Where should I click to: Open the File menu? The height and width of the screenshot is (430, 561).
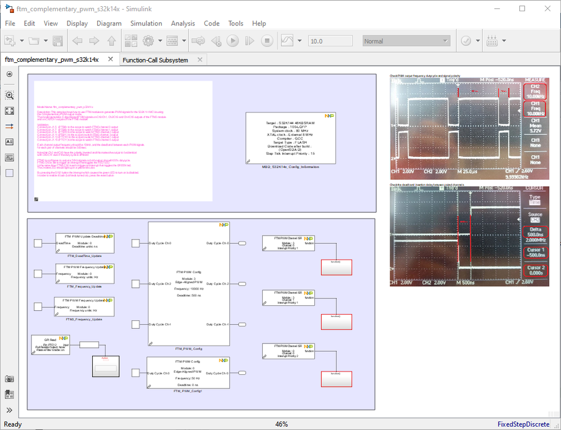pos(10,23)
